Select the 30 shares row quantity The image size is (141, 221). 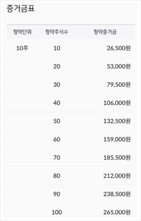click(x=57, y=85)
